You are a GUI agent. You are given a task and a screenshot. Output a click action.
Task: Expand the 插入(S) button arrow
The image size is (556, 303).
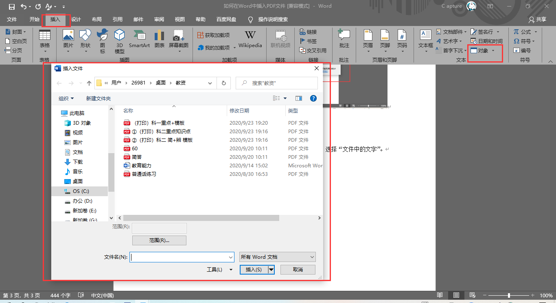click(x=271, y=270)
